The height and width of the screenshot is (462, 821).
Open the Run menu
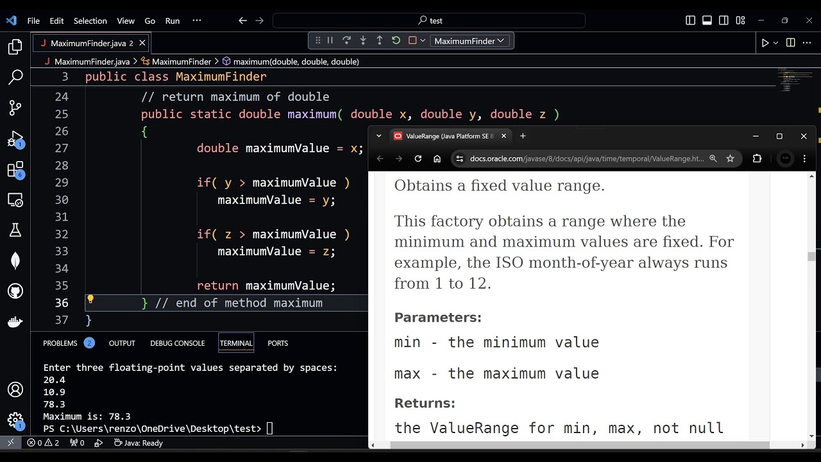(173, 21)
